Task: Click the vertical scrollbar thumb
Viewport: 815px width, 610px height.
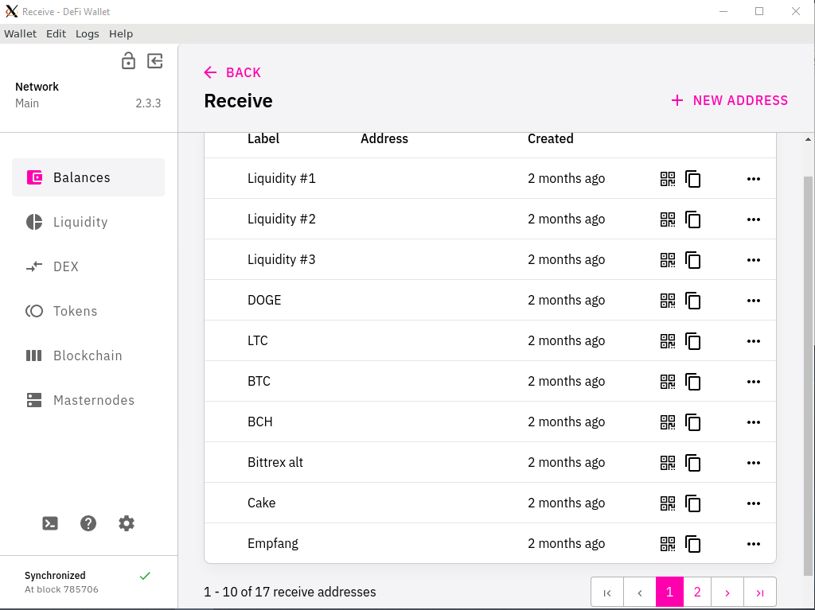Action: pos(808,375)
